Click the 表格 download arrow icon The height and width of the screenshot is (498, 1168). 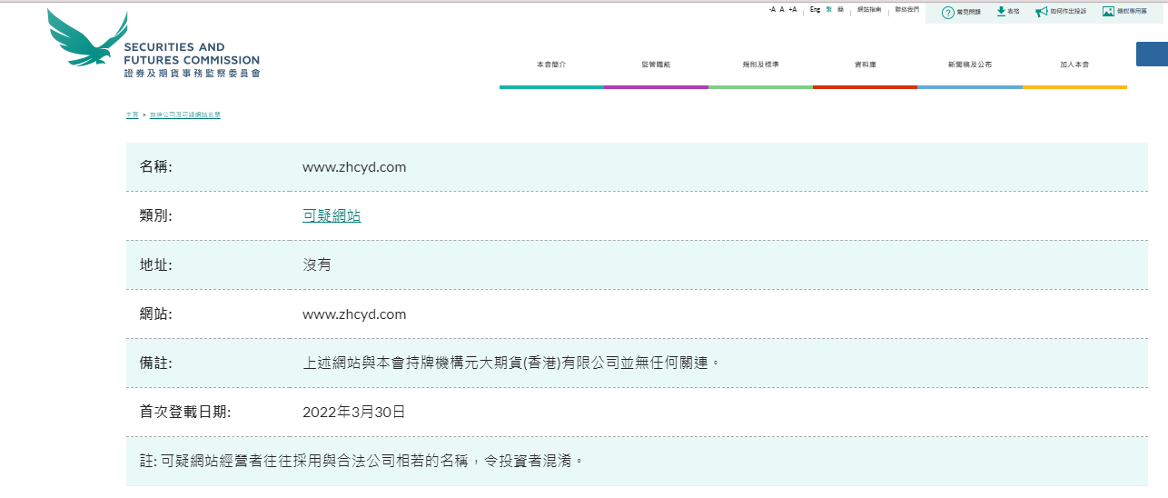(1001, 12)
